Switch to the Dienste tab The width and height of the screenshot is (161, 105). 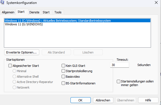[34, 12]
